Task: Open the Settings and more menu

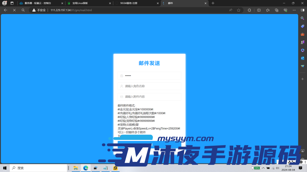Action: coord(294,10)
